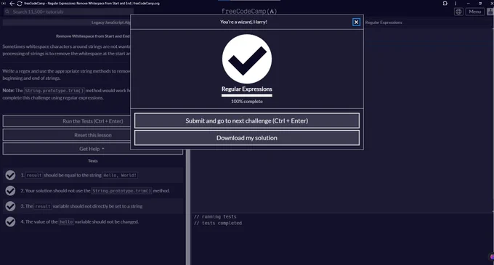Click the vertical pane divider handle
The image size is (494, 265).
point(187,208)
